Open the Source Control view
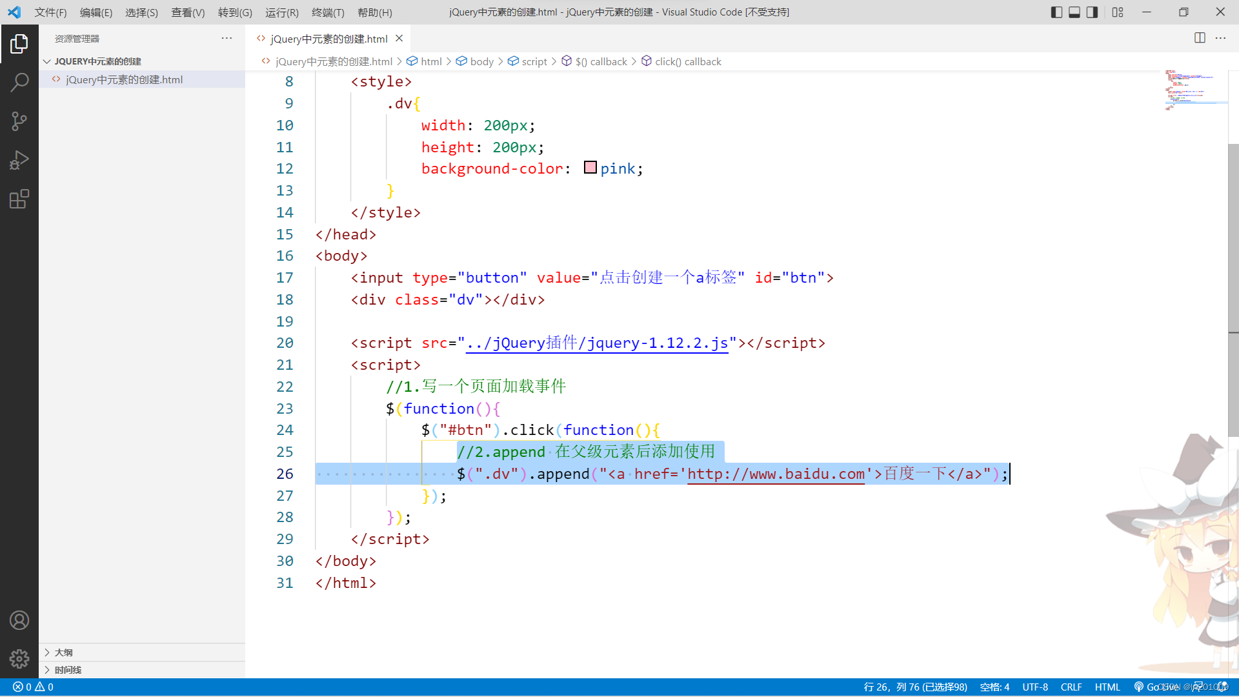Image resolution: width=1239 pixels, height=697 pixels. click(x=19, y=121)
